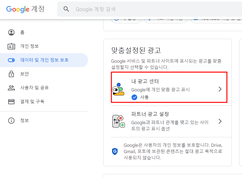Click the 결제 및 구독 card icon
This screenshot has height=177, width=242.
pos(11,102)
